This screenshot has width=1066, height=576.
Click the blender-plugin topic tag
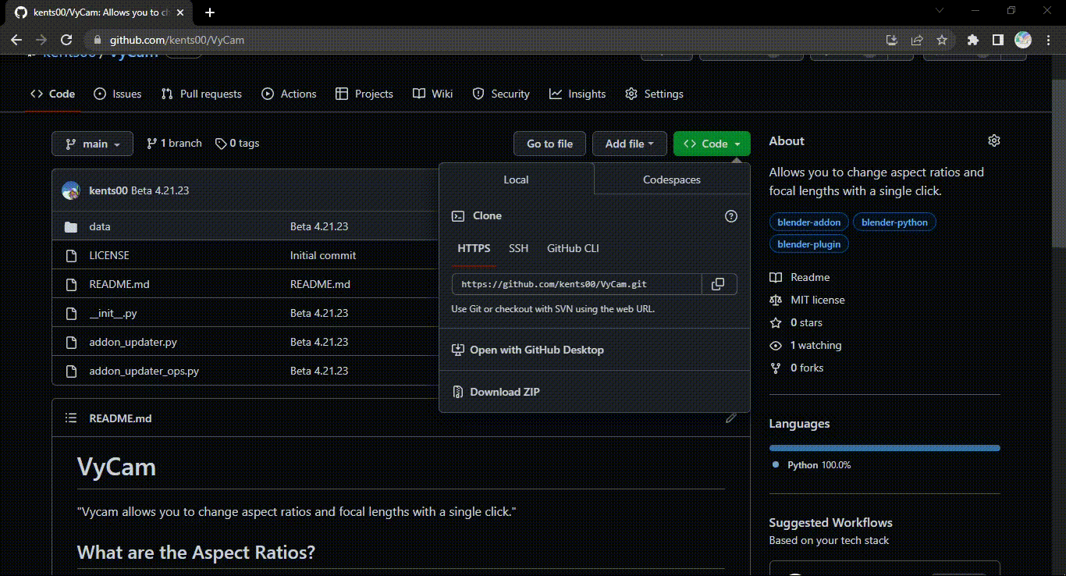pyautogui.click(x=809, y=244)
